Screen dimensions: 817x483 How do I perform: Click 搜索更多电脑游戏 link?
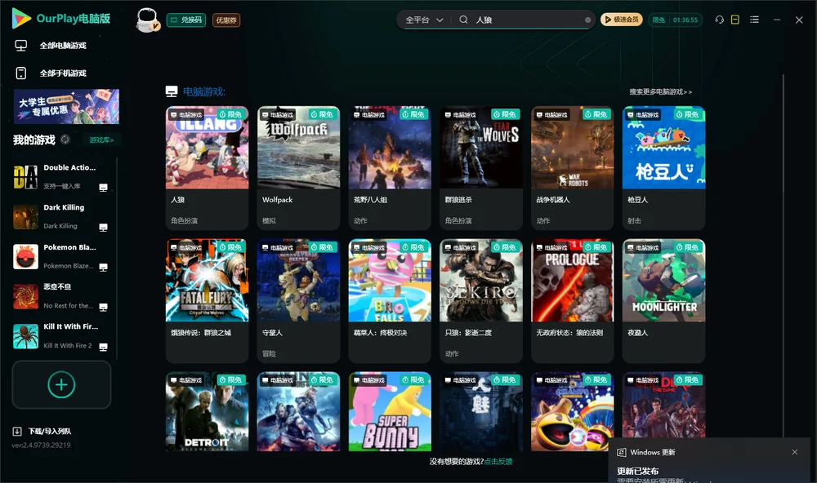[x=660, y=91]
